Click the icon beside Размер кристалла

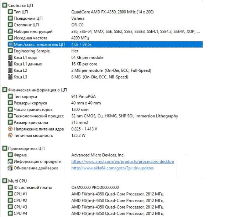[10, 122]
